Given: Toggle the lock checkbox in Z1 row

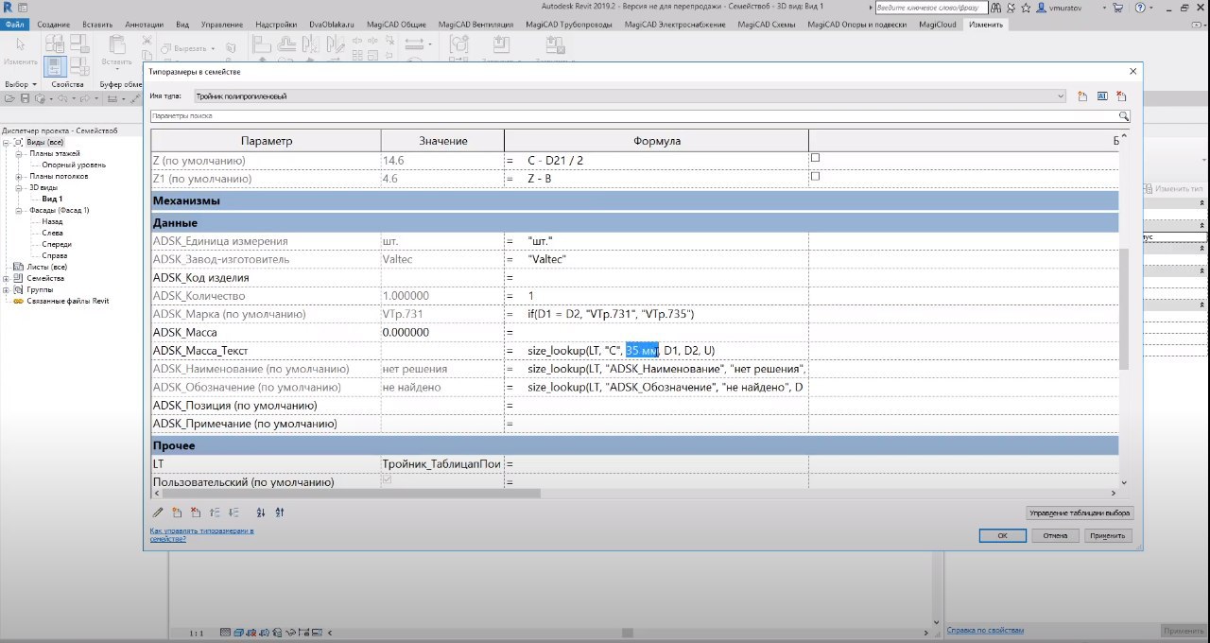Looking at the screenshot, I should pyautogui.click(x=815, y=176).
